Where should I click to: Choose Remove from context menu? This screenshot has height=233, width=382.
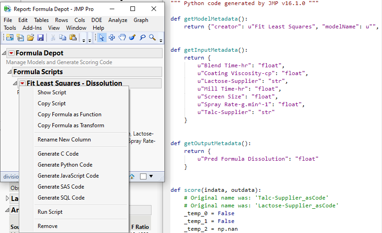pos(74,226)
